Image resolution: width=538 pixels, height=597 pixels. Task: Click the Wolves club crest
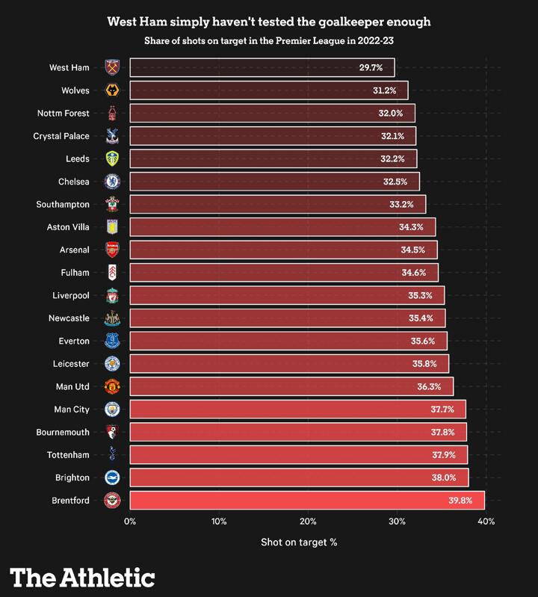pos(112,90)
